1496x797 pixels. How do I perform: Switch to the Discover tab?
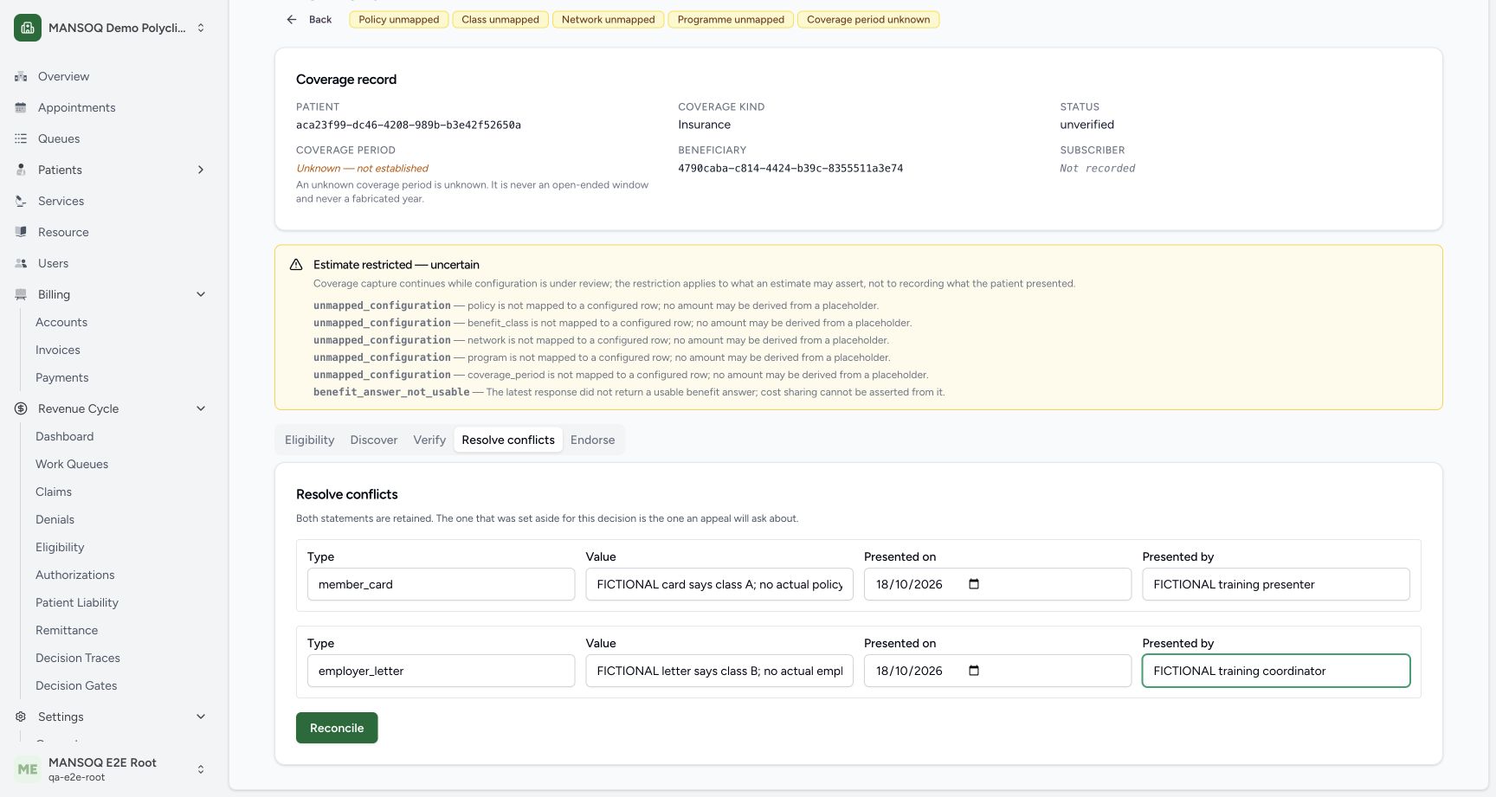point(374,440)
